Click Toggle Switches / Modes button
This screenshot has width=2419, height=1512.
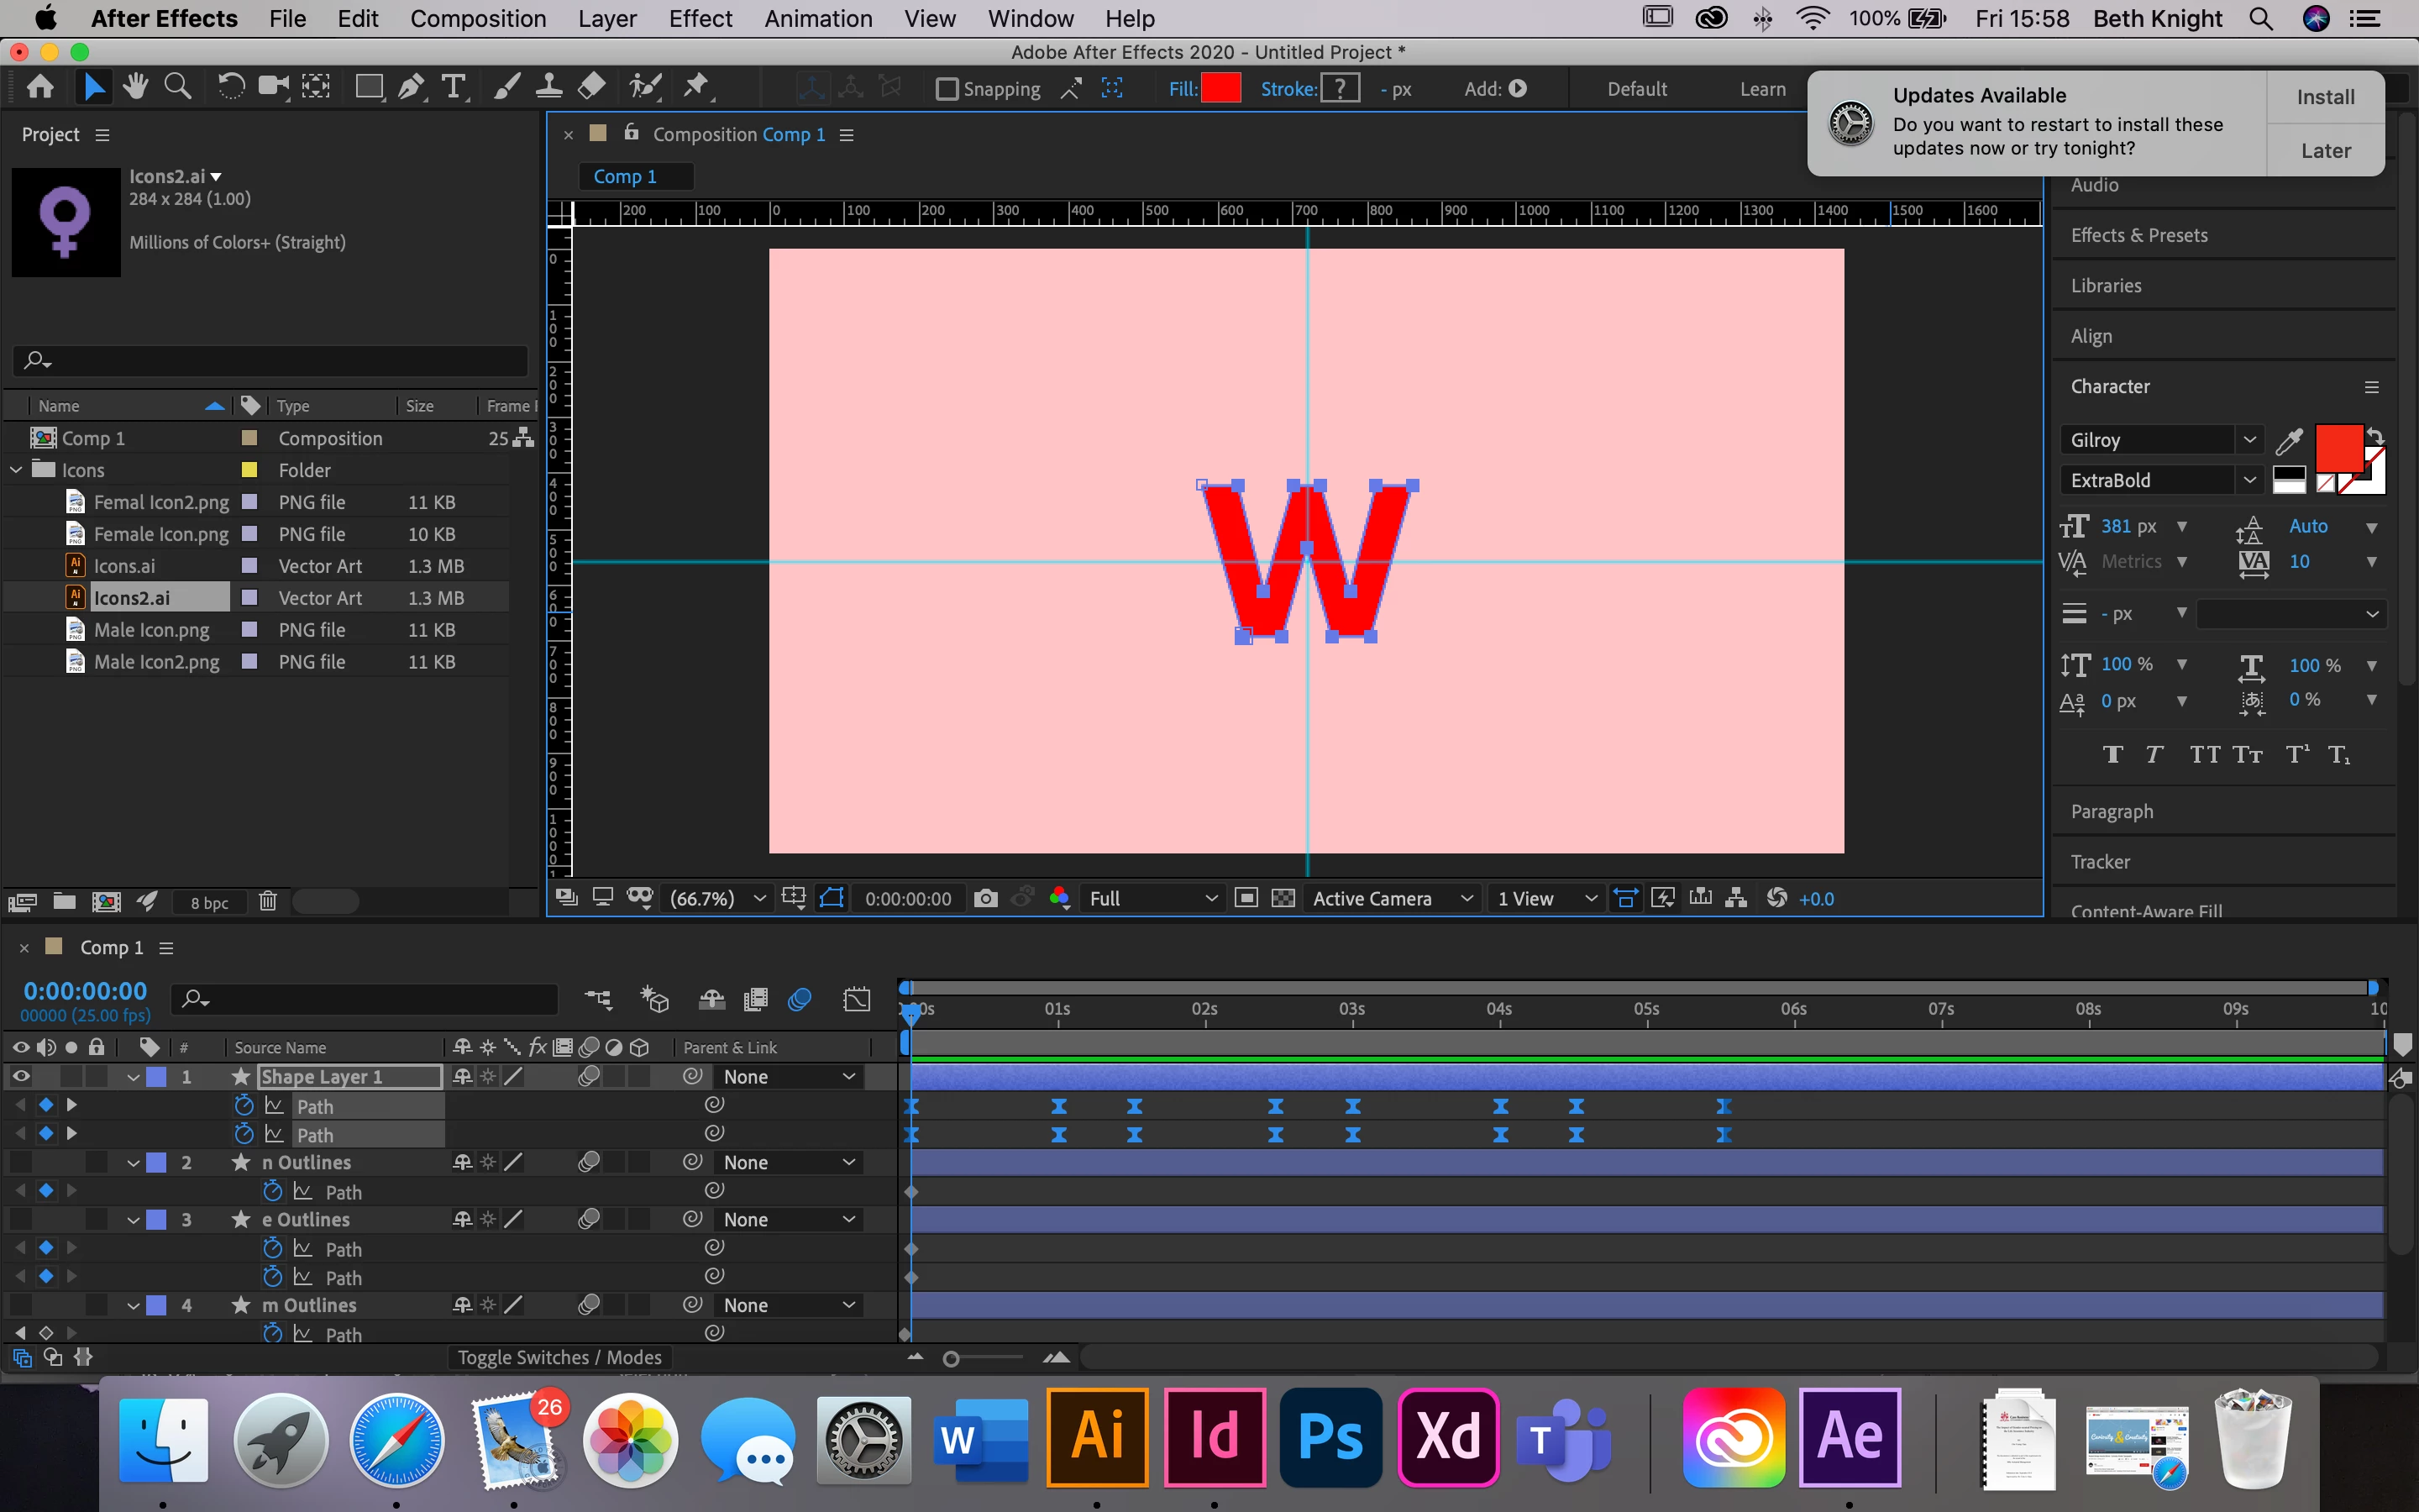click(559, 1357)
